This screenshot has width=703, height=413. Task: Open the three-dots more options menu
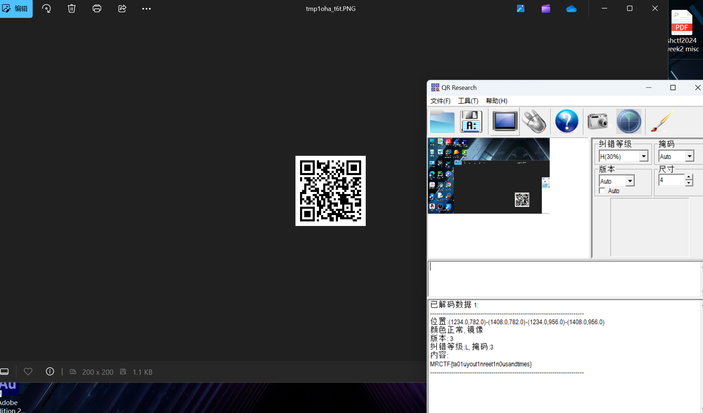click(147, 9)
